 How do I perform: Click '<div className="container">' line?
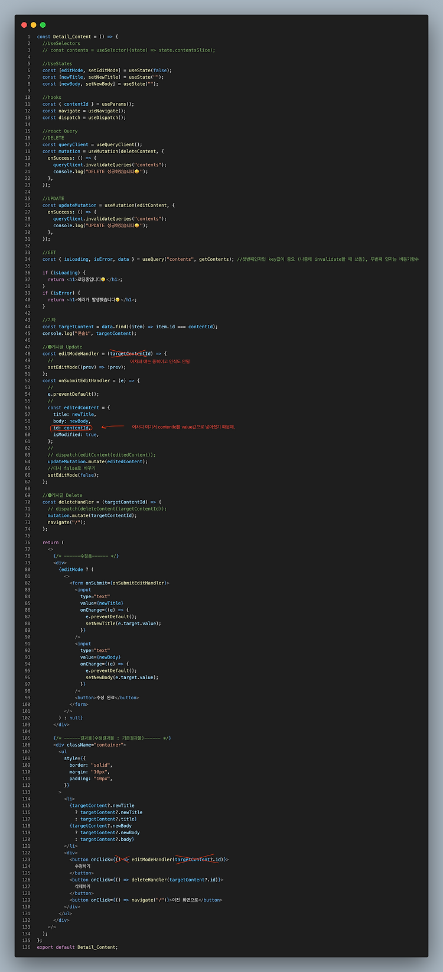[90, 745]
